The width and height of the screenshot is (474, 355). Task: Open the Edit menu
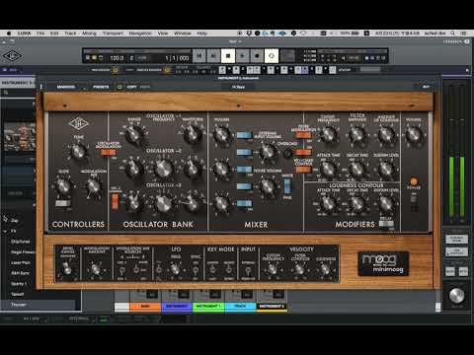54,34
